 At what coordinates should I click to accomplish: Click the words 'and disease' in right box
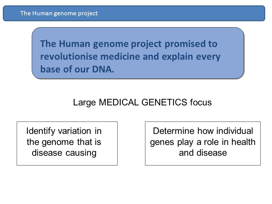203,153
